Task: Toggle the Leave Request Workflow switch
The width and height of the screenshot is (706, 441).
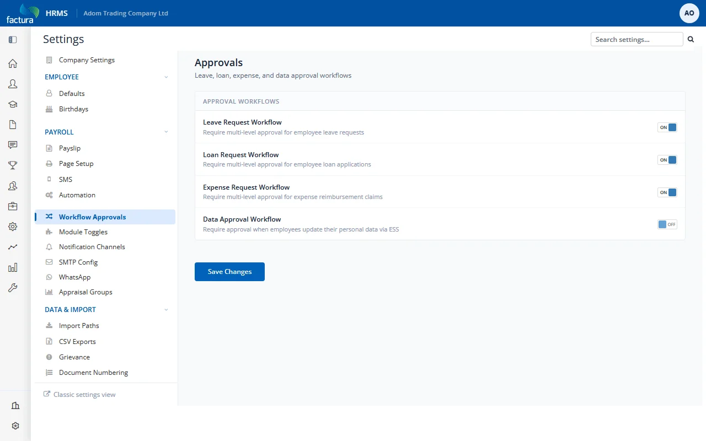Action: coord(667,127)
